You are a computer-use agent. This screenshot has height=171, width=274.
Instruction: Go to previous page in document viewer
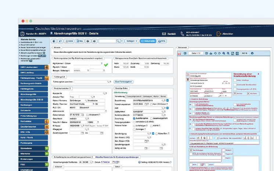[x=185, y=53]
